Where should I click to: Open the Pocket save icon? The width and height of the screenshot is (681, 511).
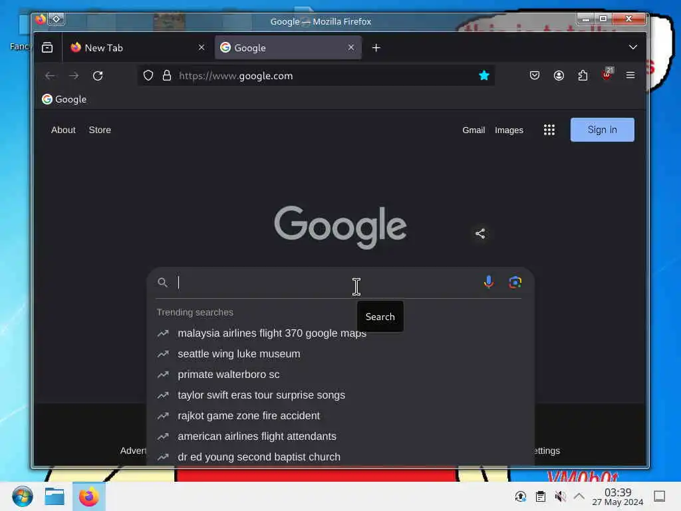click(x=535, y=76)
